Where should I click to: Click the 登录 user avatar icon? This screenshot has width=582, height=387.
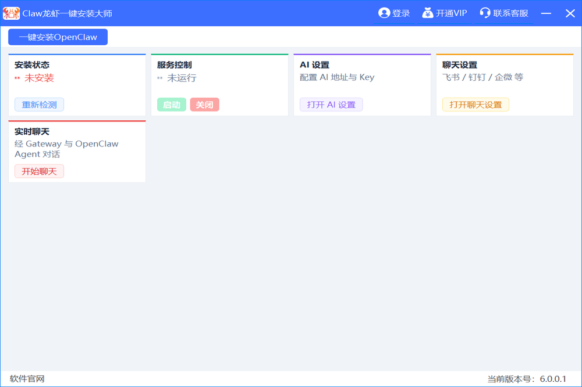tap(384, 13)
